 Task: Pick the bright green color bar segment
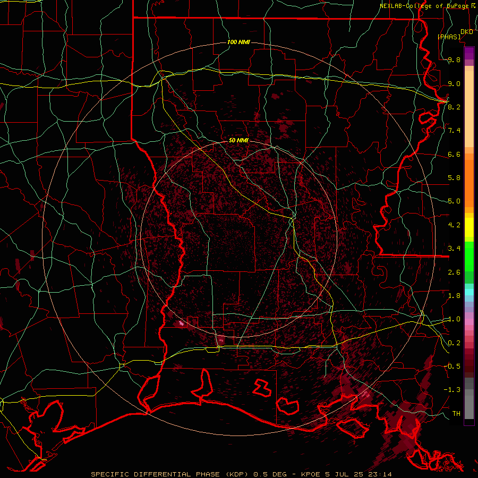click(469, 256)
